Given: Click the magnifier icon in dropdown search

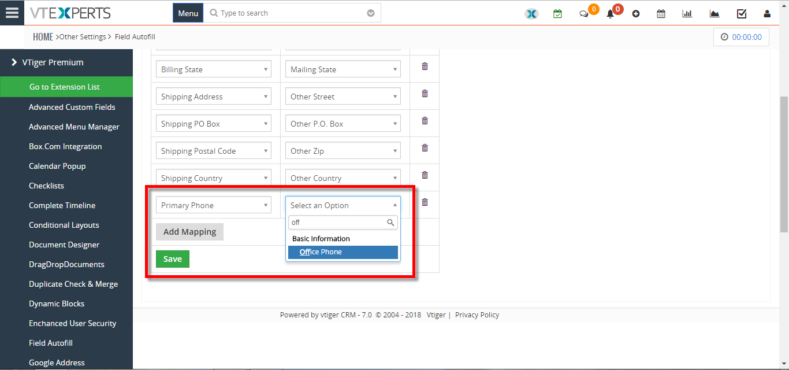Looking at the screenshot, I should point(391,223).
